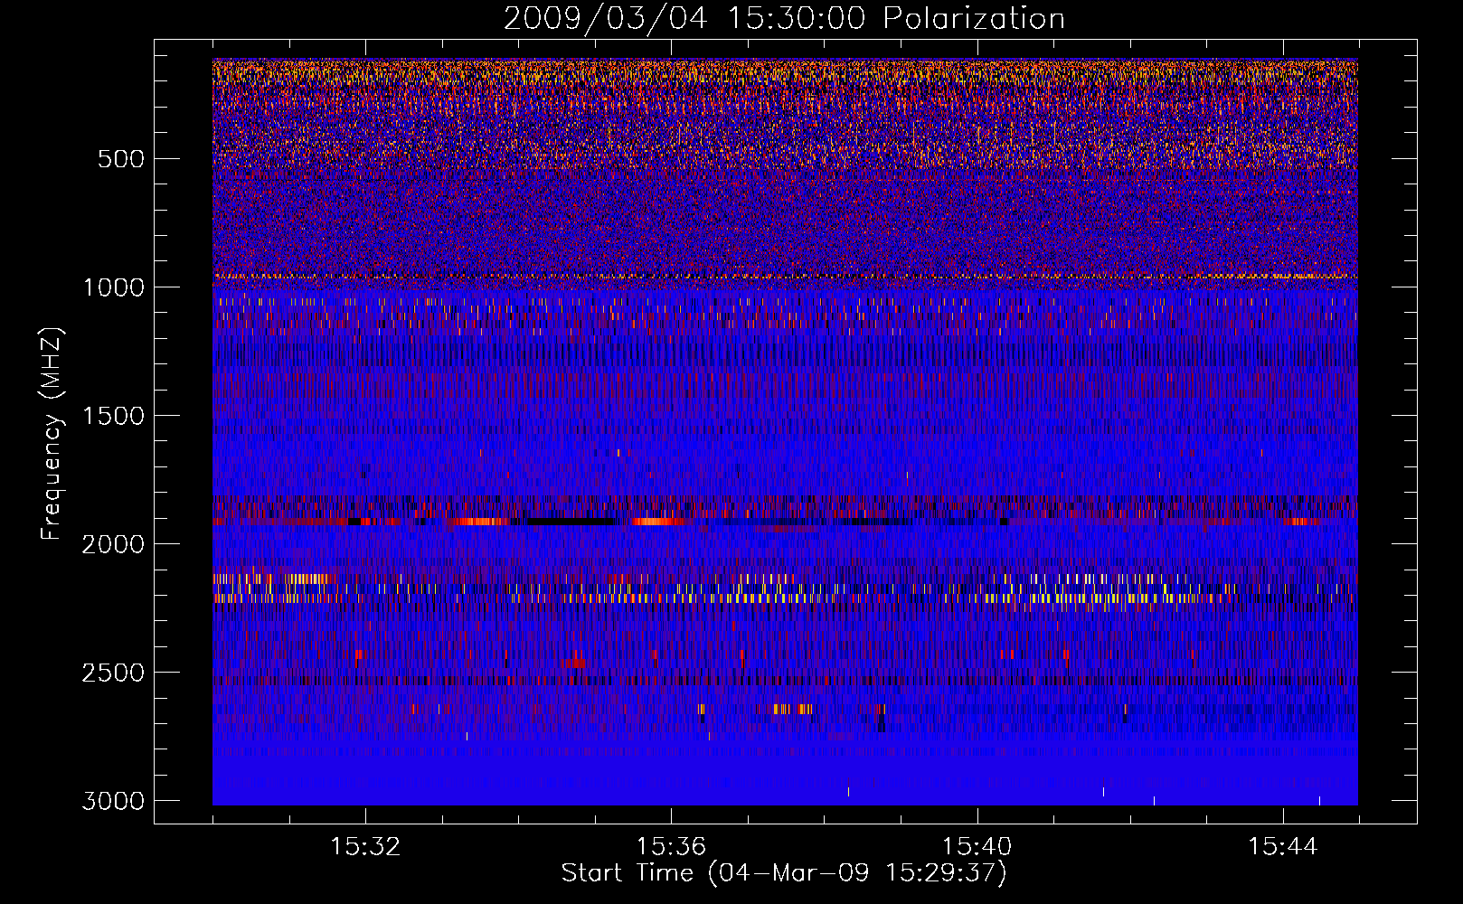This screenshot has width=1463, height=904.
Task: Click the 2000 frequency tick label
Action: (114, 545)
